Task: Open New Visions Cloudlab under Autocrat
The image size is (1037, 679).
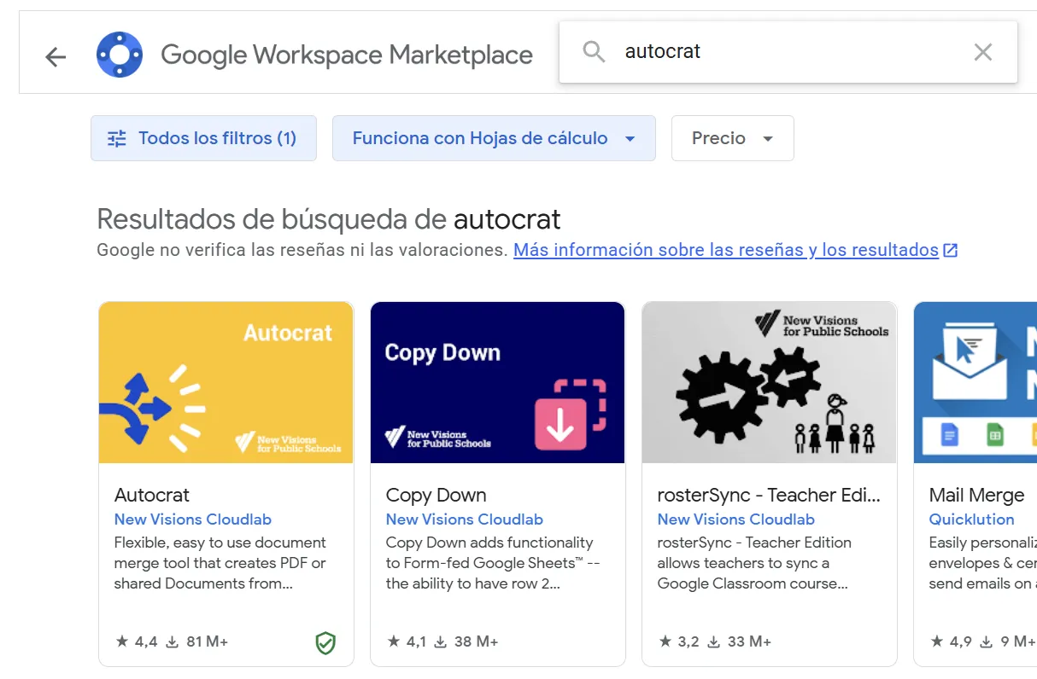Action: [x=193, y=519]
